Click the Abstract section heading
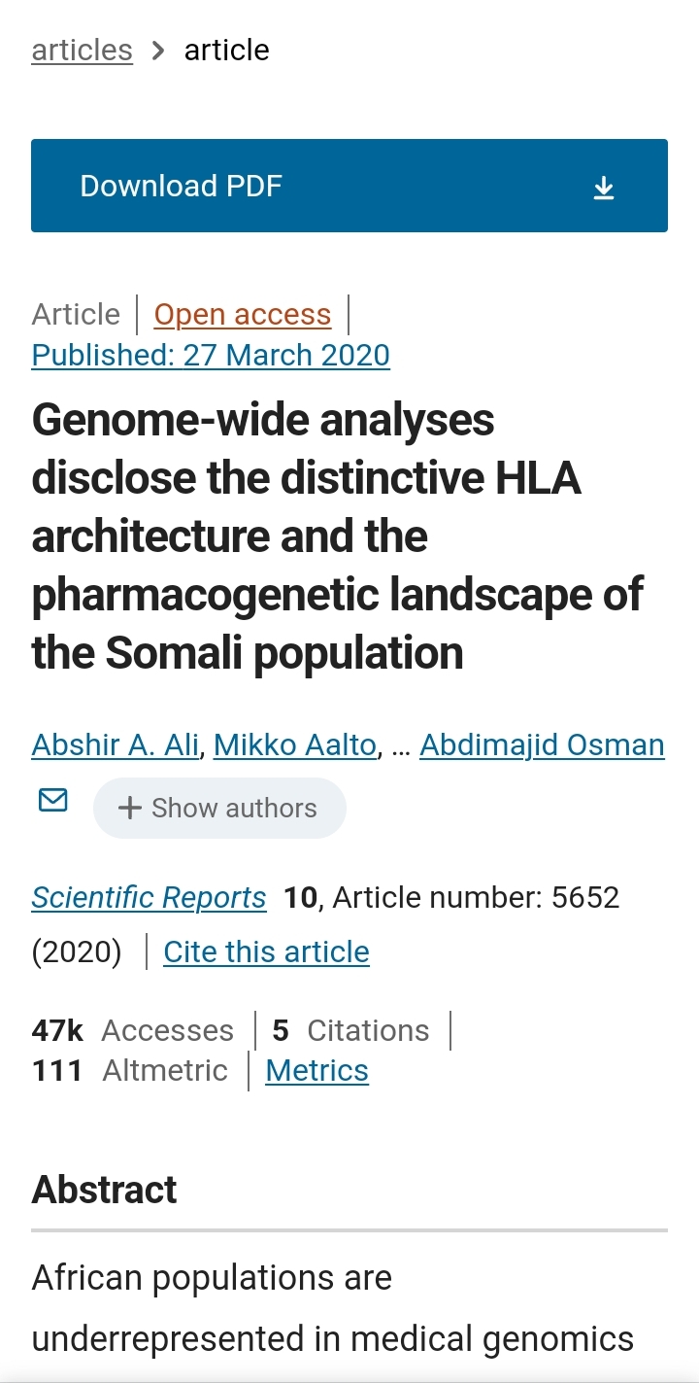The width and height of the screenshot is (699, 1383). coord(105,1190)
